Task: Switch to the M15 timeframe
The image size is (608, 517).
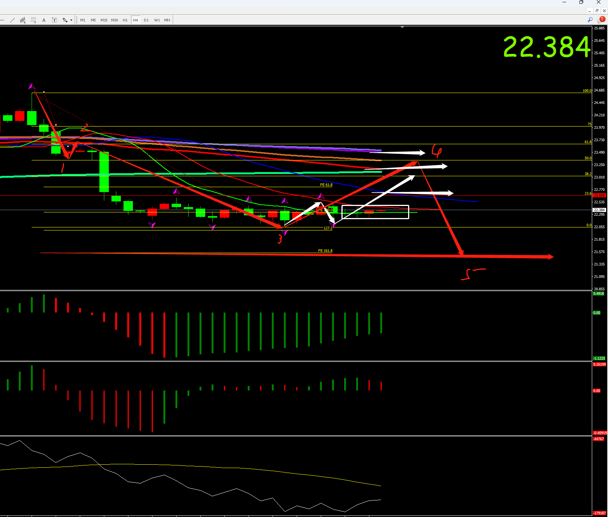Action: [104, 20]
